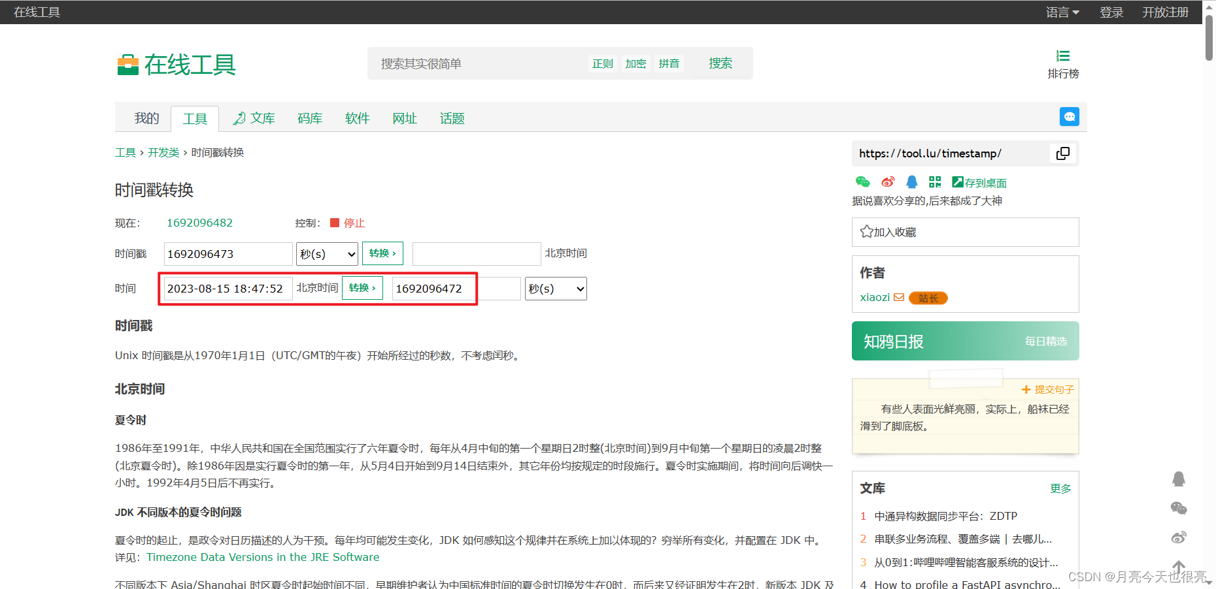Screen dimensions: 1216x589
Task: Click the briefcase logo of 在线工具
Action: pos(127,65)
